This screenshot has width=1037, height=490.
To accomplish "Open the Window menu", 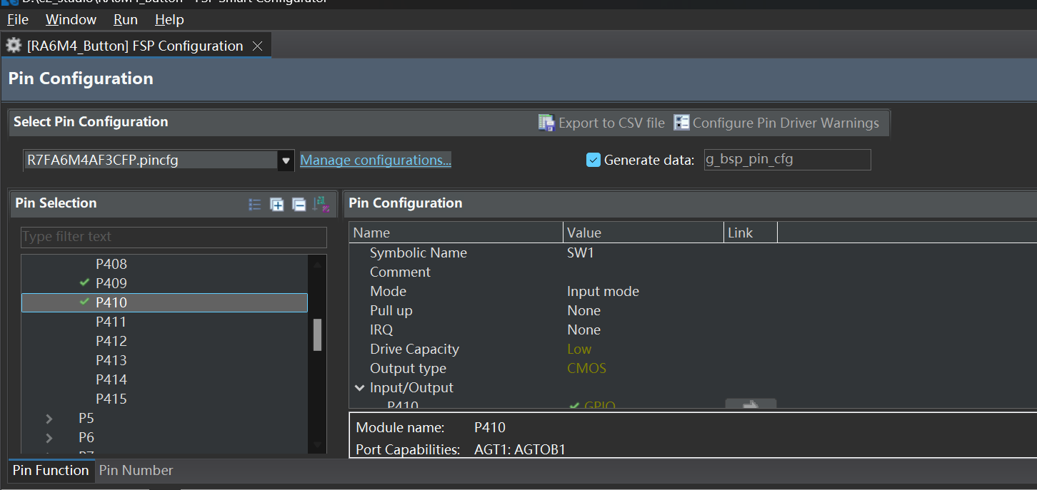I will pos(71,19).
